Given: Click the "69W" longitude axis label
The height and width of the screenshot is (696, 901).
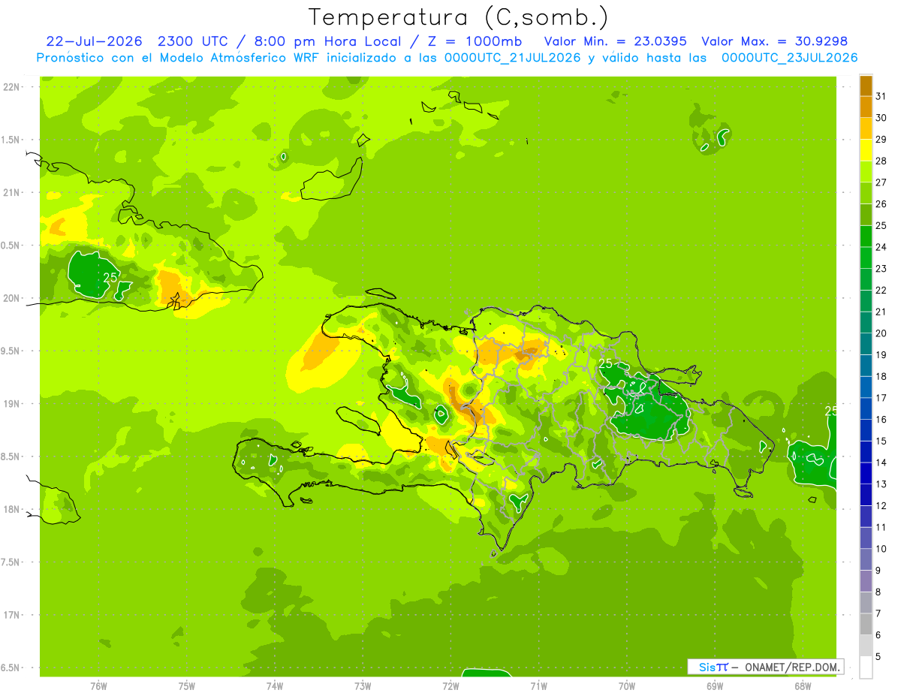Looking at the screenshot, I should tap(714, 686).
